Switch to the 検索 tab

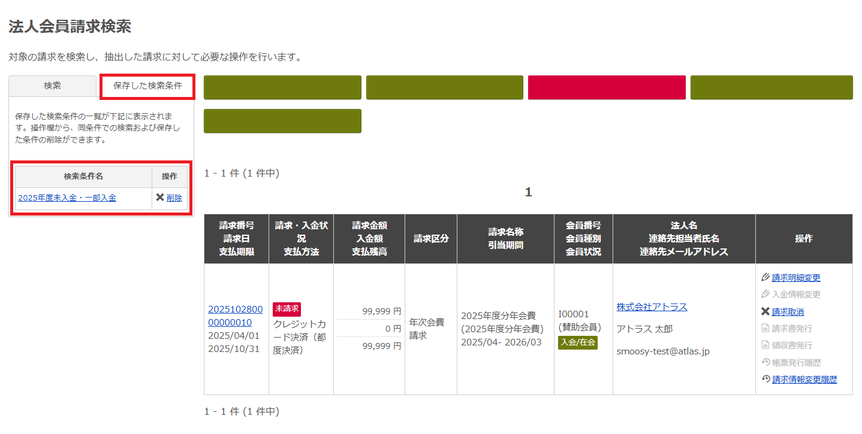point(52,86)
